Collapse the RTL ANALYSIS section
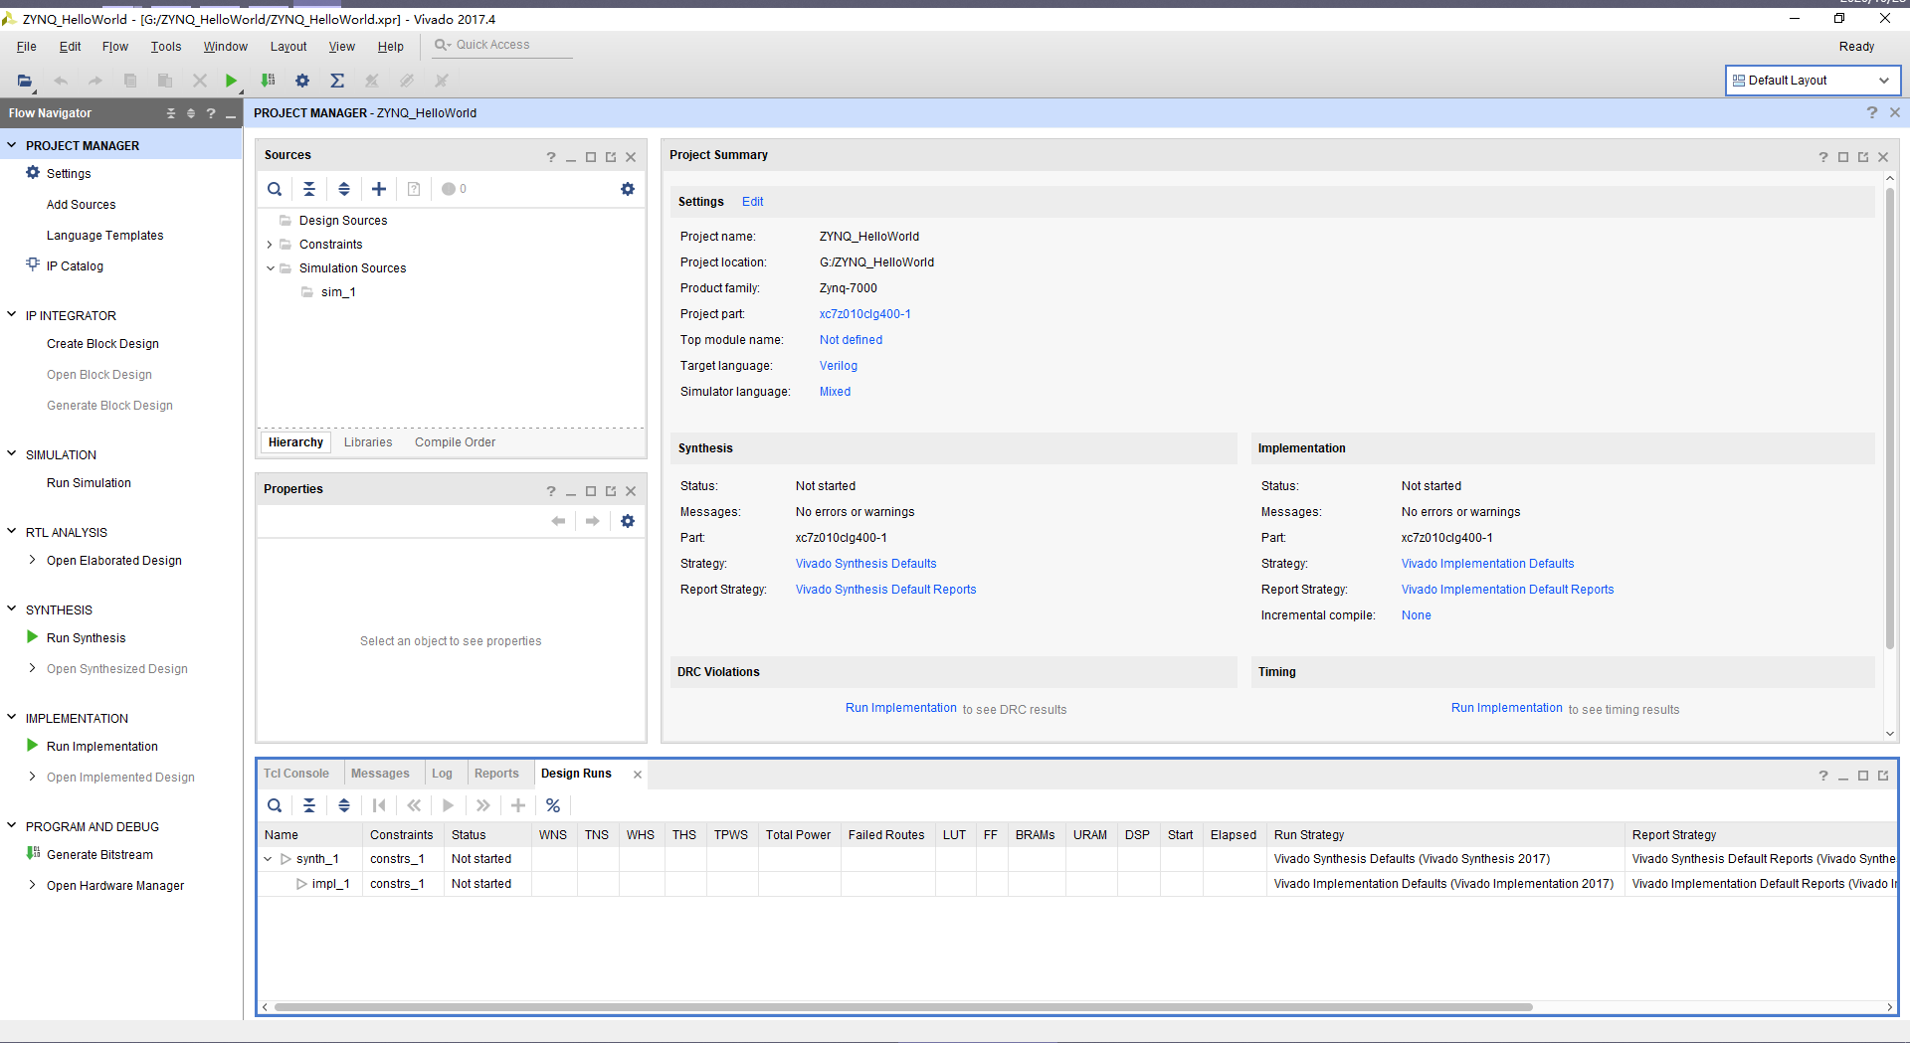 tap(12, 532)
